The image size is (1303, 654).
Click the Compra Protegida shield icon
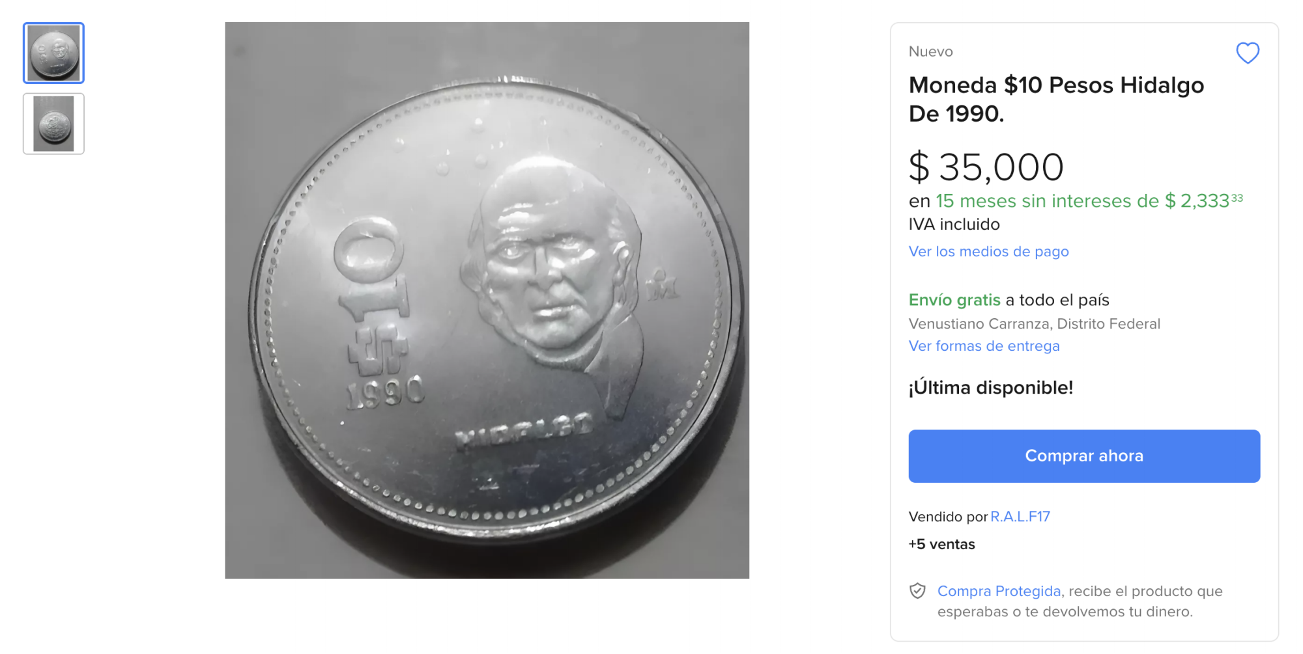coord(917,591)
